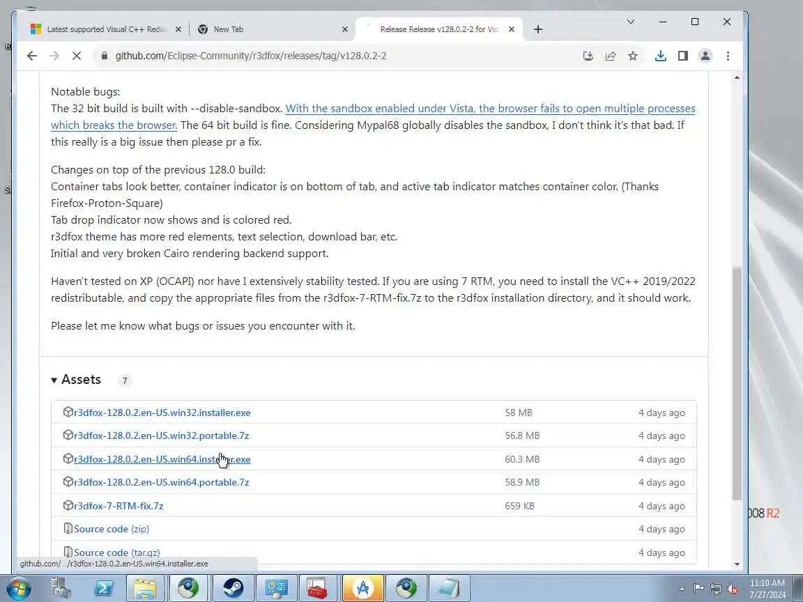Launch PowerShell from taskbar
This screenshot has height=602, width=803.
(x=104, y=588)
